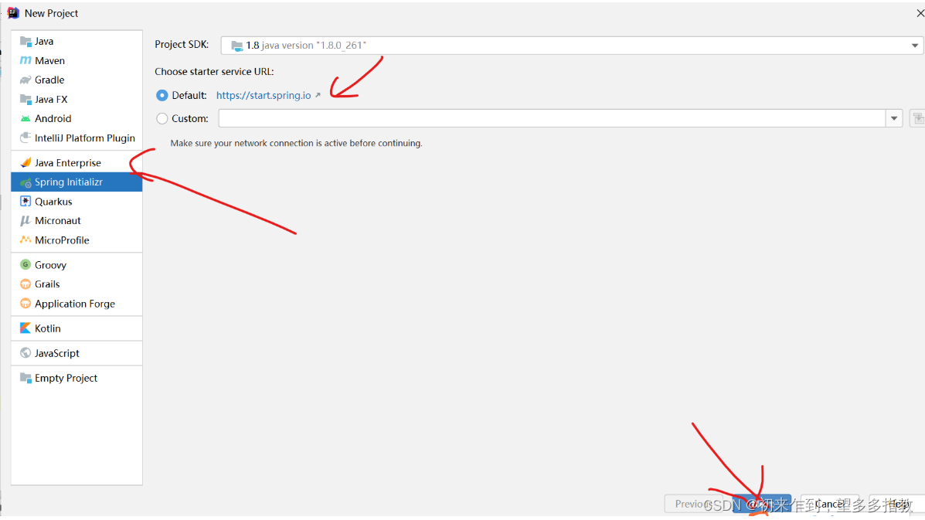Select the Custom starter URL radio button
This screenshot has height=520, width=925.
click(162, 118)
